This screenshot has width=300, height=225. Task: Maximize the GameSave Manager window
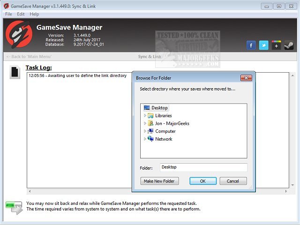[279, 6]
